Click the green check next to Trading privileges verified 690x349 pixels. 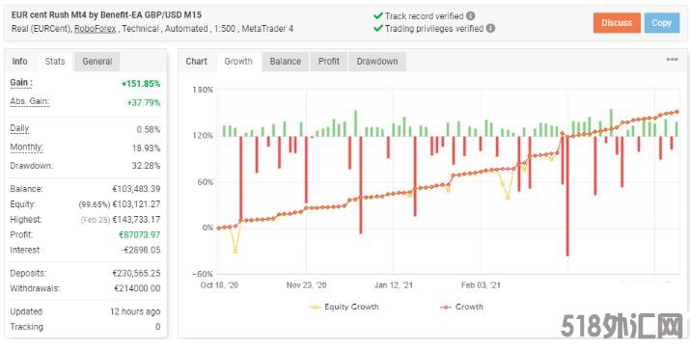click(x=377, y=29)
